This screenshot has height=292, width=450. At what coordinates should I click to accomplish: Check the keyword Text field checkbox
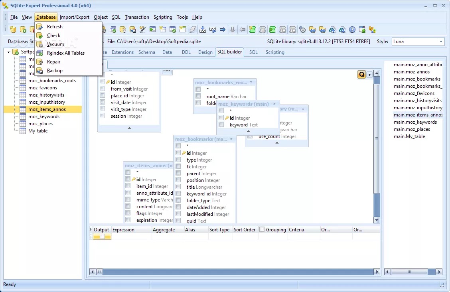click(221, 124)
